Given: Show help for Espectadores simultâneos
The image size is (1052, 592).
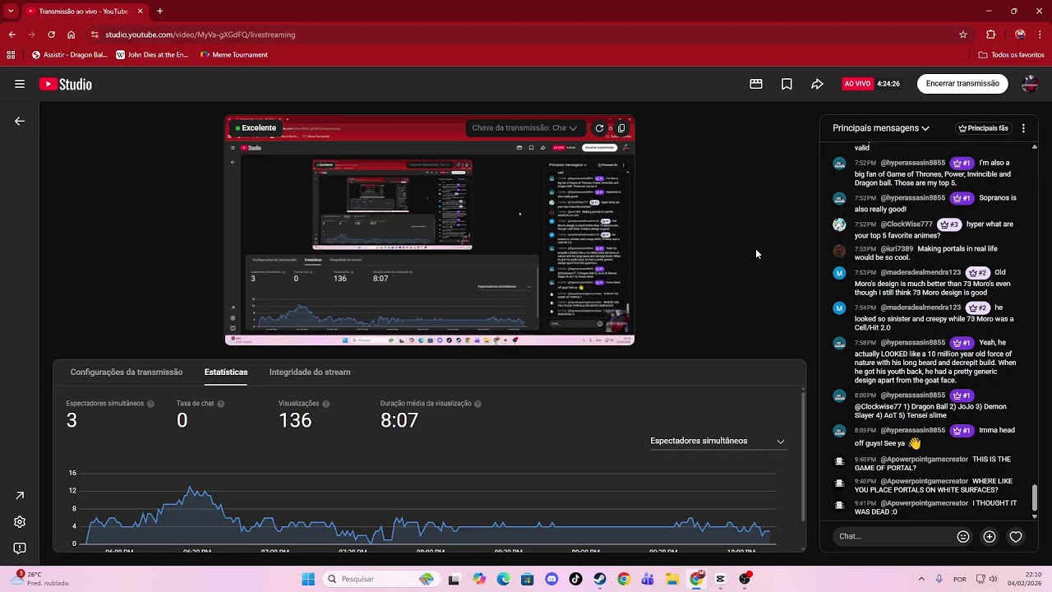Looking at the screenshot, I should pos(150,404).
